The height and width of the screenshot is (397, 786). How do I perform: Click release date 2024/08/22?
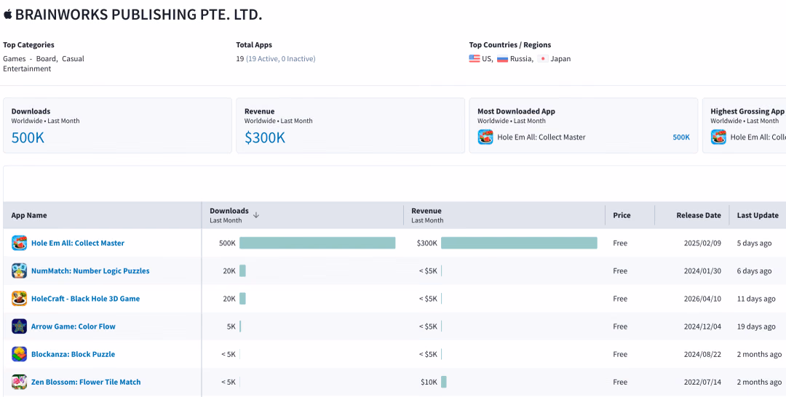[x=702, y=354]
